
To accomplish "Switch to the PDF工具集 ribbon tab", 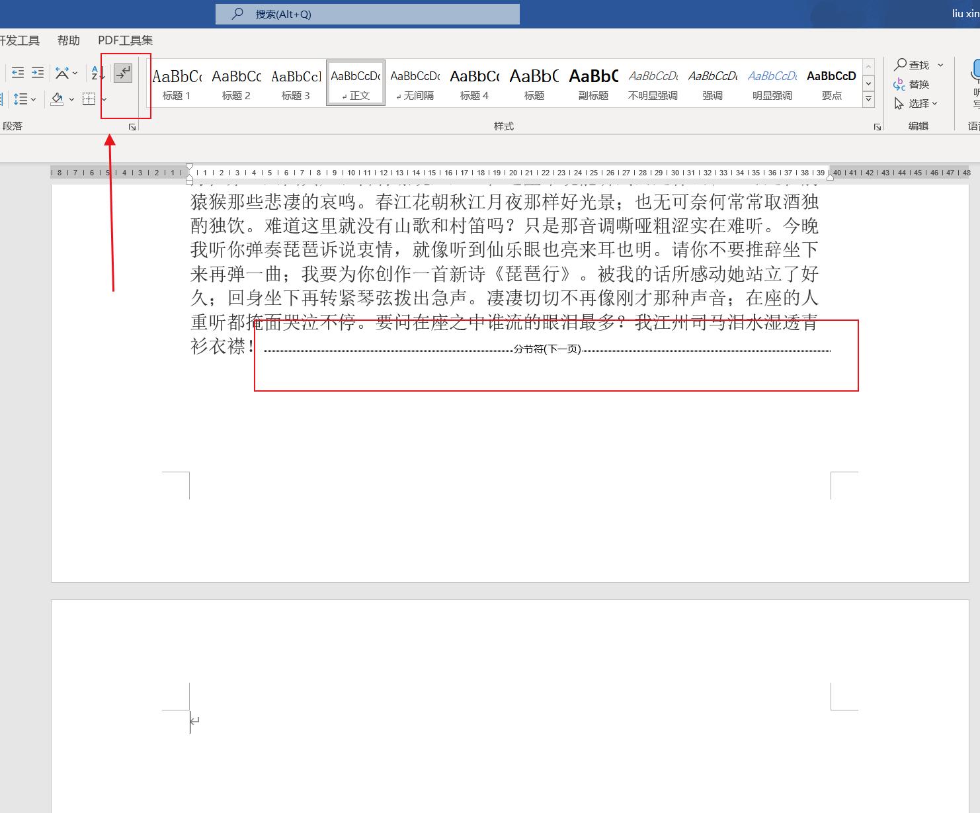I will [124, 40].
